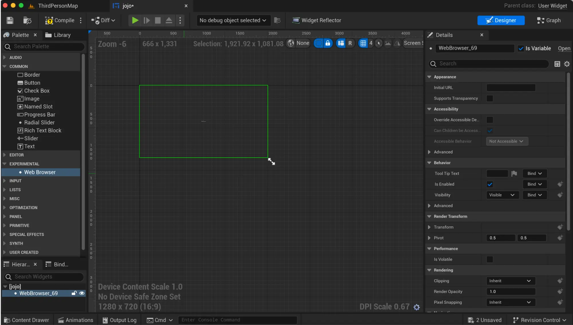Image resolution: width=573 pixels, height=325 pixels.
Task: Click the Compile button
Action: (x=60, y=20)
